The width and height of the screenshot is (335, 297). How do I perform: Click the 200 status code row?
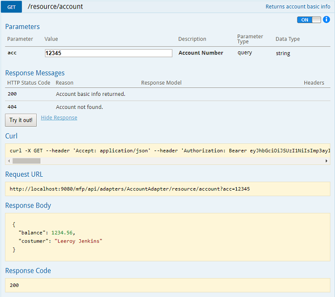[x=167, y=94]
